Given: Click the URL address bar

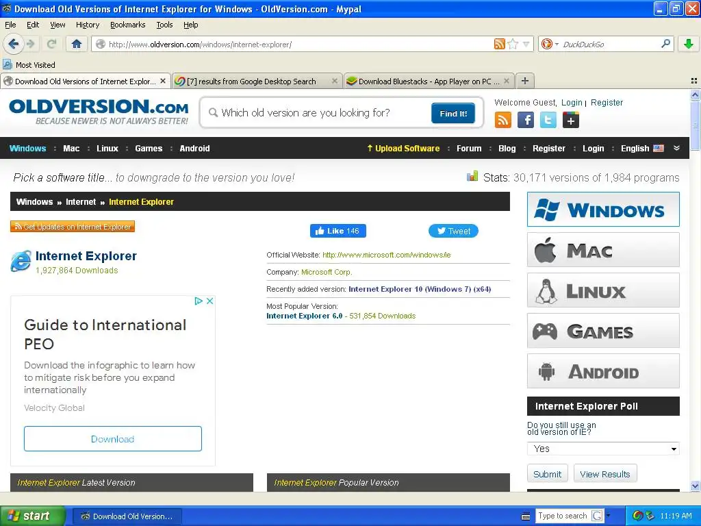Looking at the screenshot, I should pyautogui.click(x=295, y=44).
